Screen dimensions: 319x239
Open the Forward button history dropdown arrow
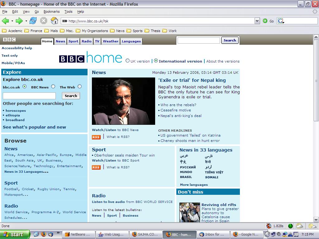point(26,21)
